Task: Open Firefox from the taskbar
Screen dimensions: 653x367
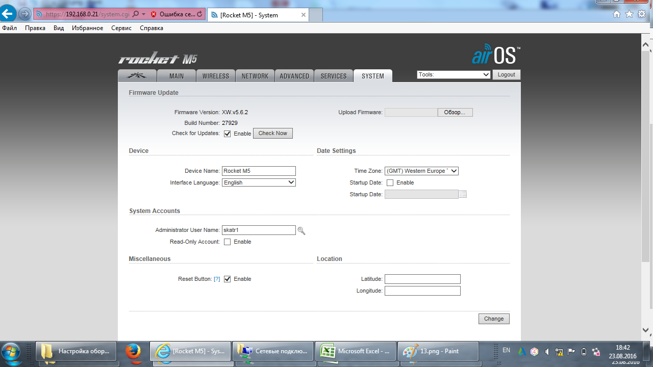Action: click(x=133, y=351)
